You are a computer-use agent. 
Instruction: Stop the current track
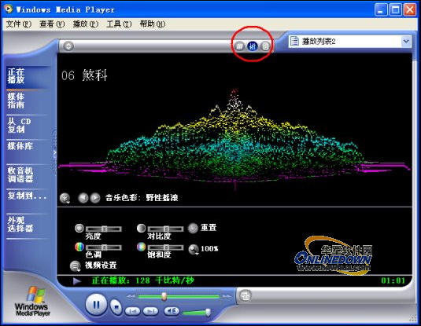pyautogui.click(x=116, y=307)
